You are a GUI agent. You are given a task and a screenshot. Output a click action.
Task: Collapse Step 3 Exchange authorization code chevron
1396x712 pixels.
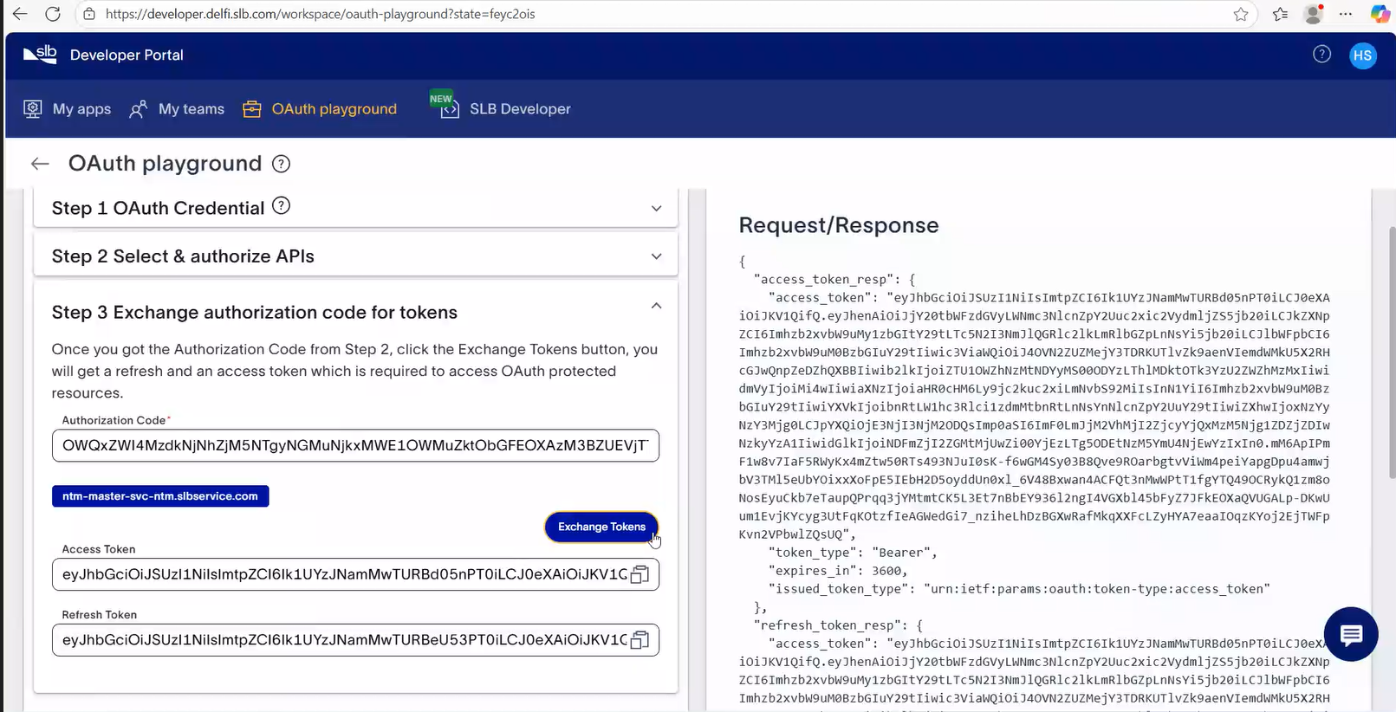(656, 306)
